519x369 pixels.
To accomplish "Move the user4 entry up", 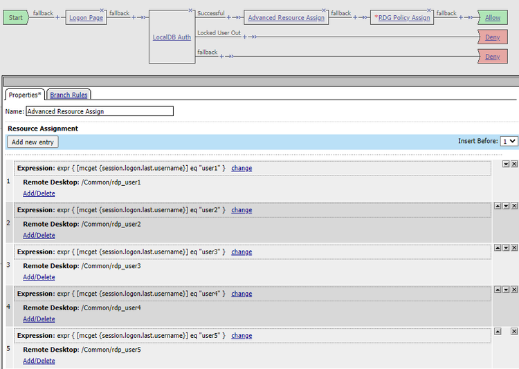I will click(x=498, y=290).
